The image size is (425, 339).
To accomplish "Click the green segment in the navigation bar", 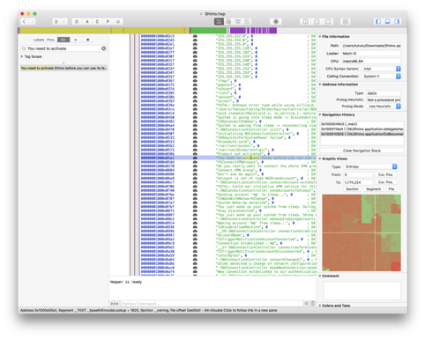I will pos(208,30).
